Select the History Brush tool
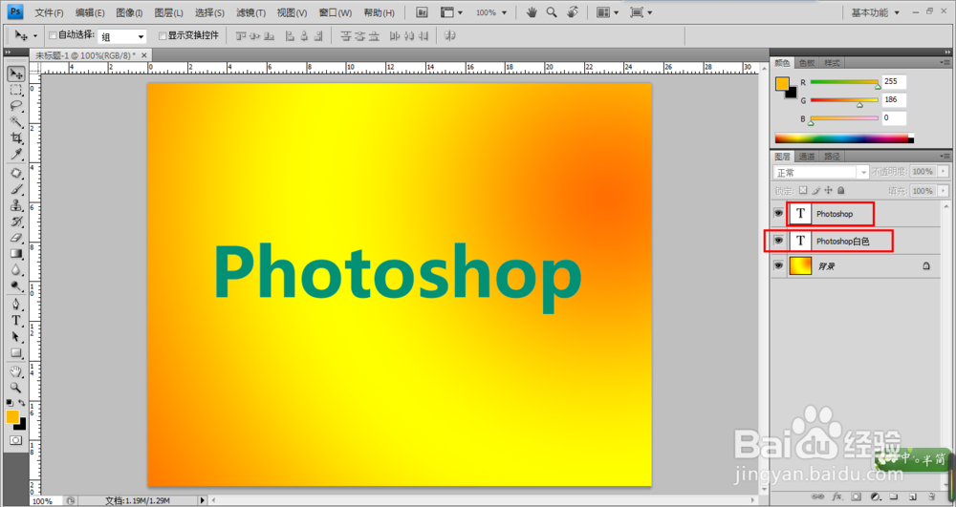Screen dimensions: 956x507 tap(16, 222)
